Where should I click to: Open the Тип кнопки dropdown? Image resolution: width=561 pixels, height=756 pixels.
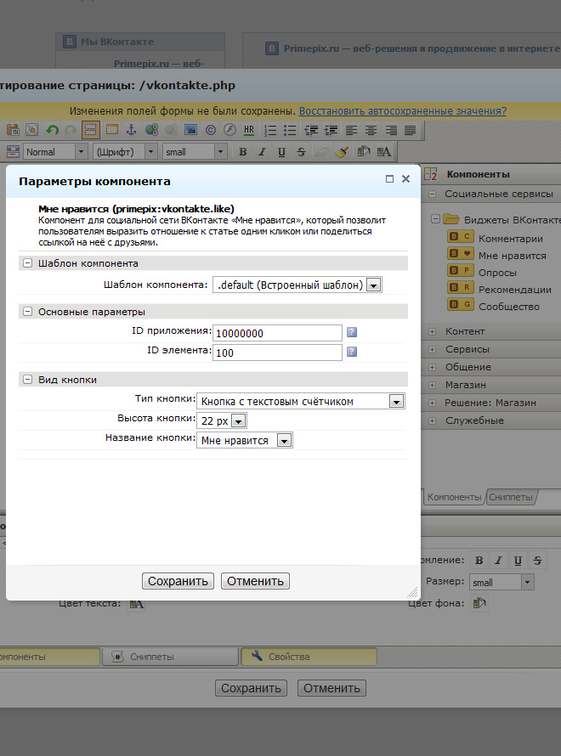pyautogui.click(x=395, y=401)
